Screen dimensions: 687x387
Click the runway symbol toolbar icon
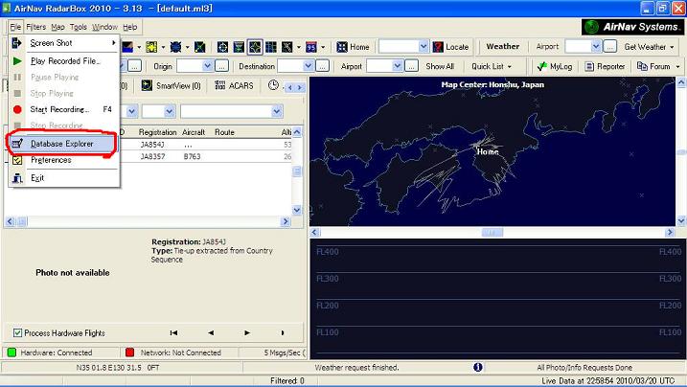tap(287, 47)
